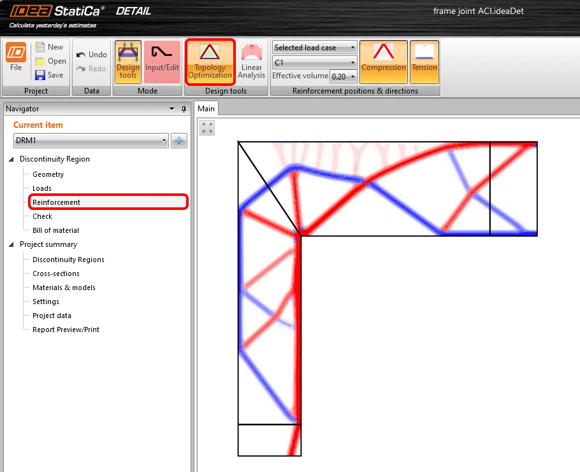Click the New project icon

coord(40,47)
